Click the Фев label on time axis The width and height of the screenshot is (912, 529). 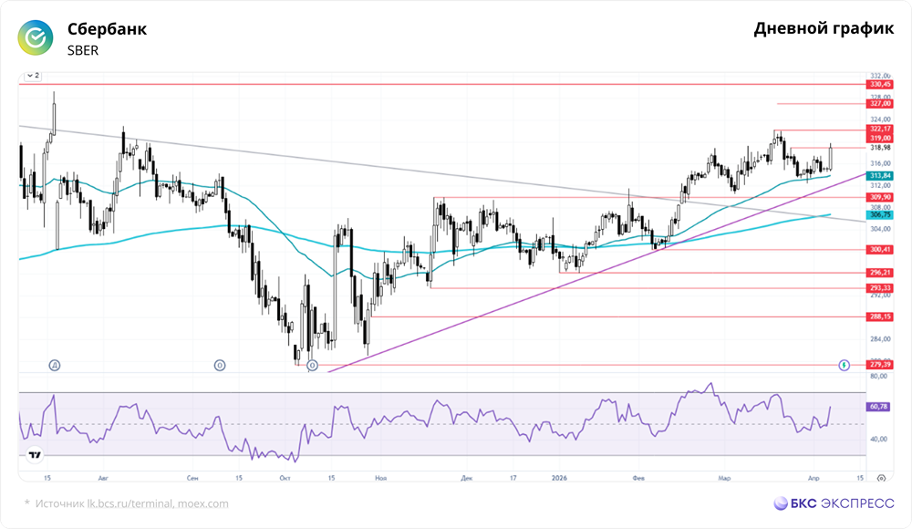[x=638, y=478]
